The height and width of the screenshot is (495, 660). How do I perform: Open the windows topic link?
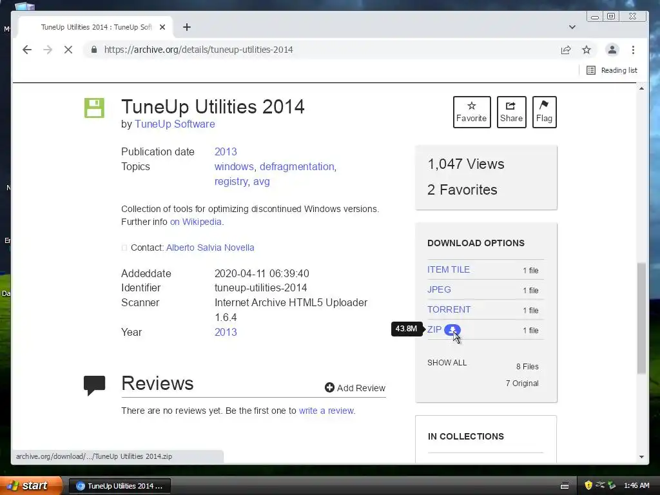234,167
